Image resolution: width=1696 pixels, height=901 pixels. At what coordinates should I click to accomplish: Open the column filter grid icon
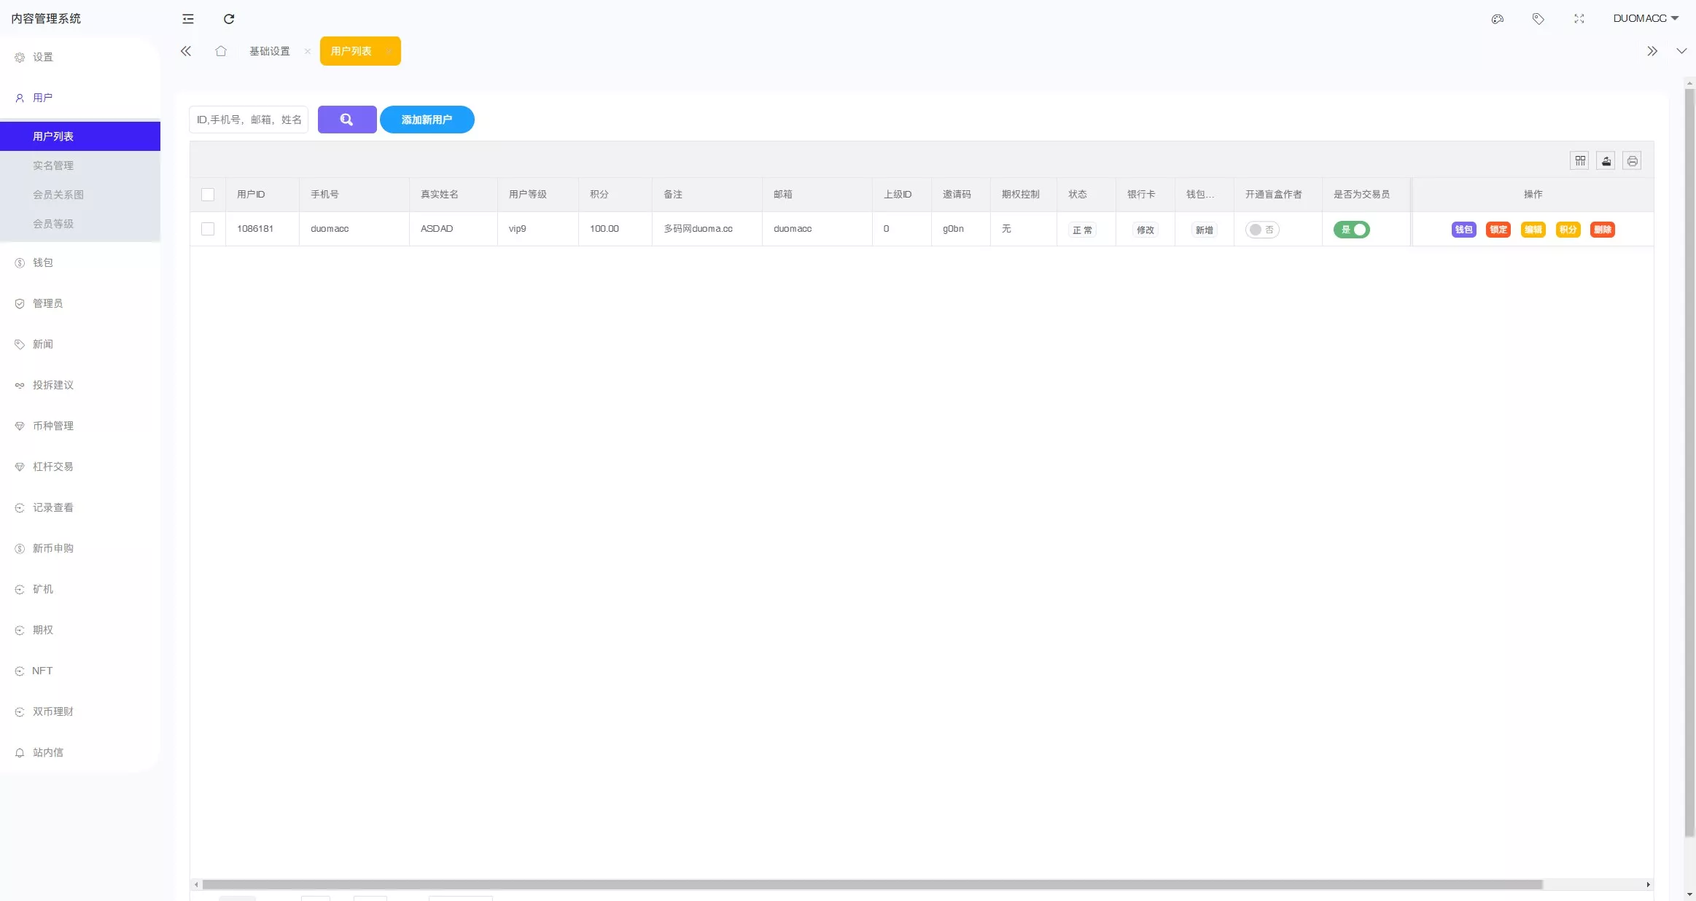tap(1579, 161)
